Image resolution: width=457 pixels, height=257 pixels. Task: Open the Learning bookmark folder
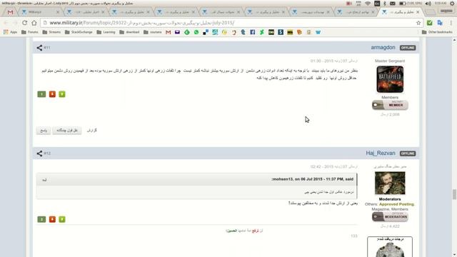coord(106,32)
